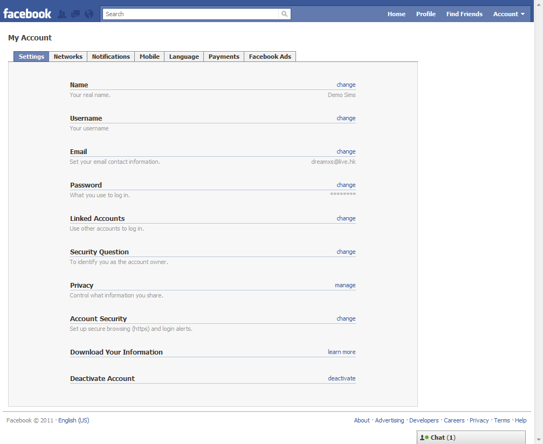Click change link for Linked Accounts
The image size is (543, 444).
coord(346,218)
